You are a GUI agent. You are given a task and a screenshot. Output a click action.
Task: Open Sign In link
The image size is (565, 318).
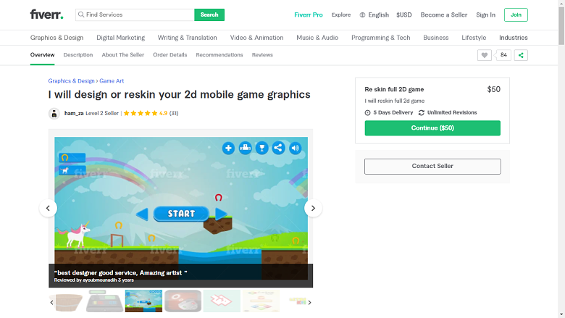click(485, 14)
